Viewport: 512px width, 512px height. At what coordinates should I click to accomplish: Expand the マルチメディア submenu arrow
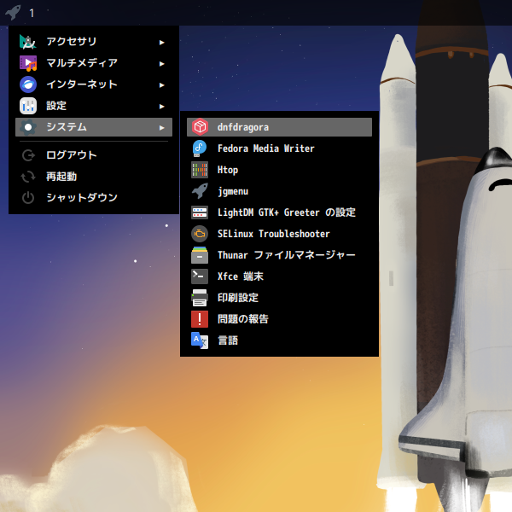pos(161,64)
